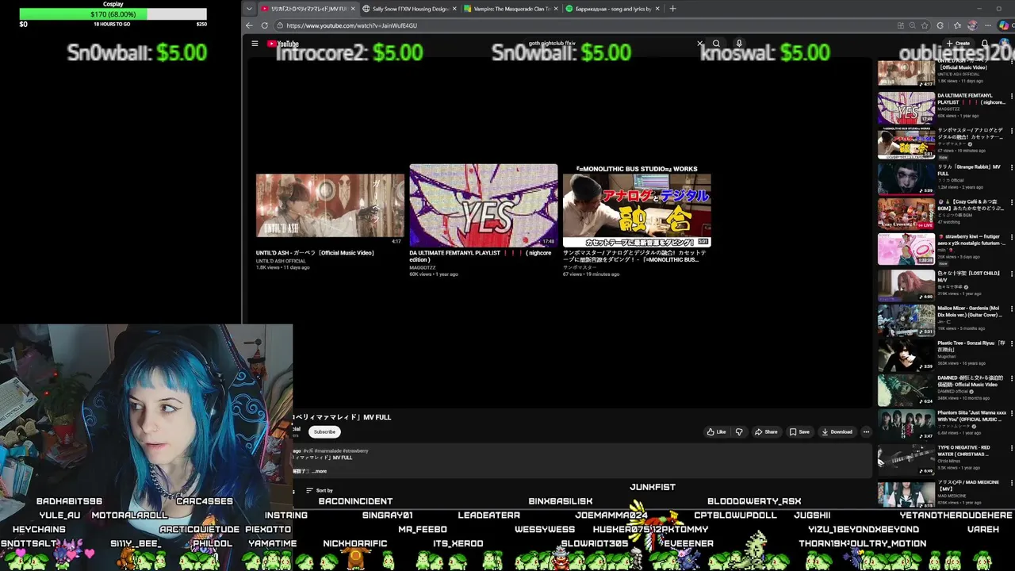Close the Sally Snow FFXIV tab

[x=454, y=9]
